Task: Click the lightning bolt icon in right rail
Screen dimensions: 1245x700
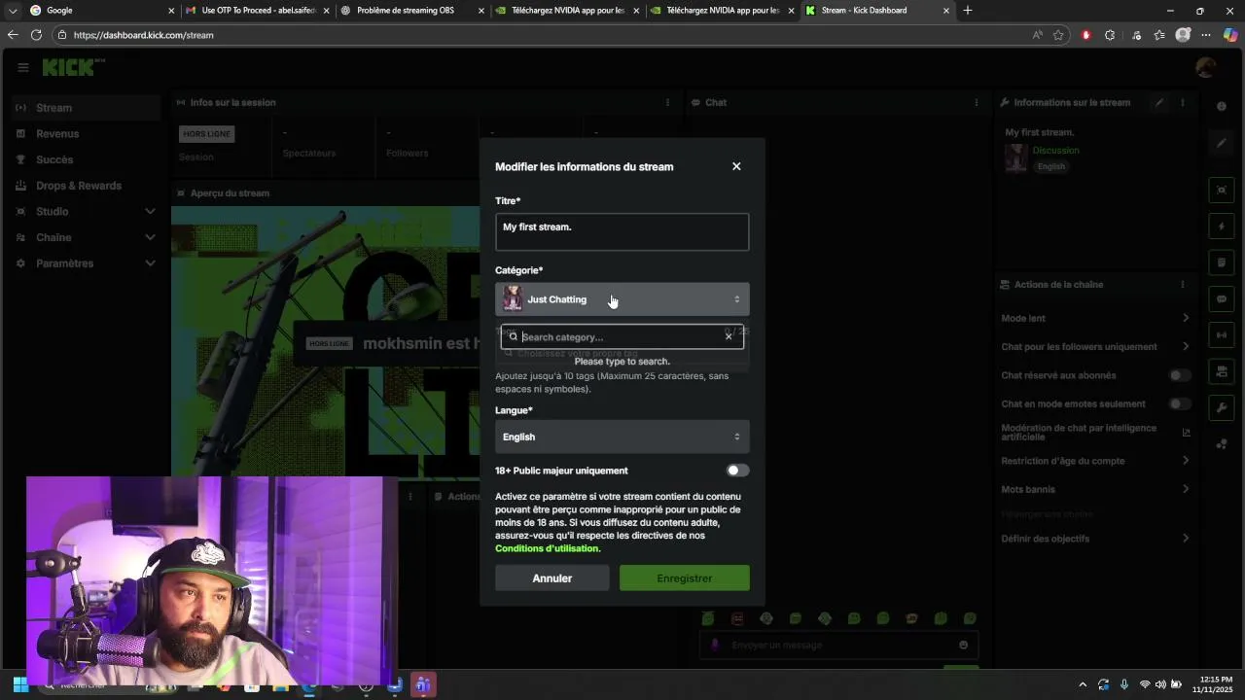Action: pos(1222,227)
